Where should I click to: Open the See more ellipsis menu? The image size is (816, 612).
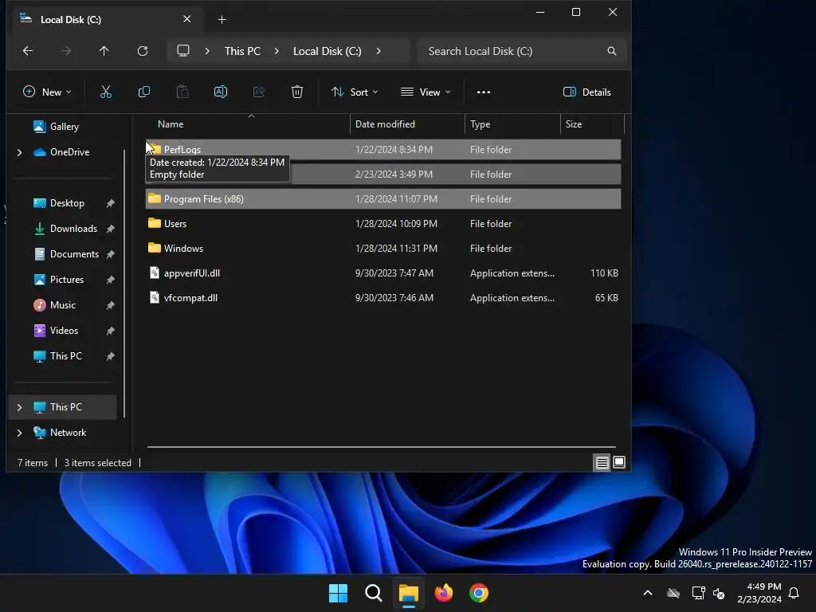[x=484, y=92]
